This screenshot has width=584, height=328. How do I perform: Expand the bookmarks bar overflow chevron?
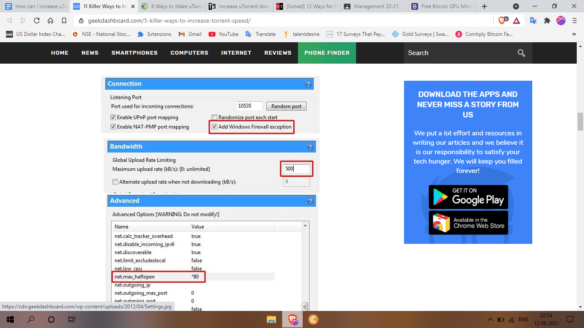[x=574, y=34]
